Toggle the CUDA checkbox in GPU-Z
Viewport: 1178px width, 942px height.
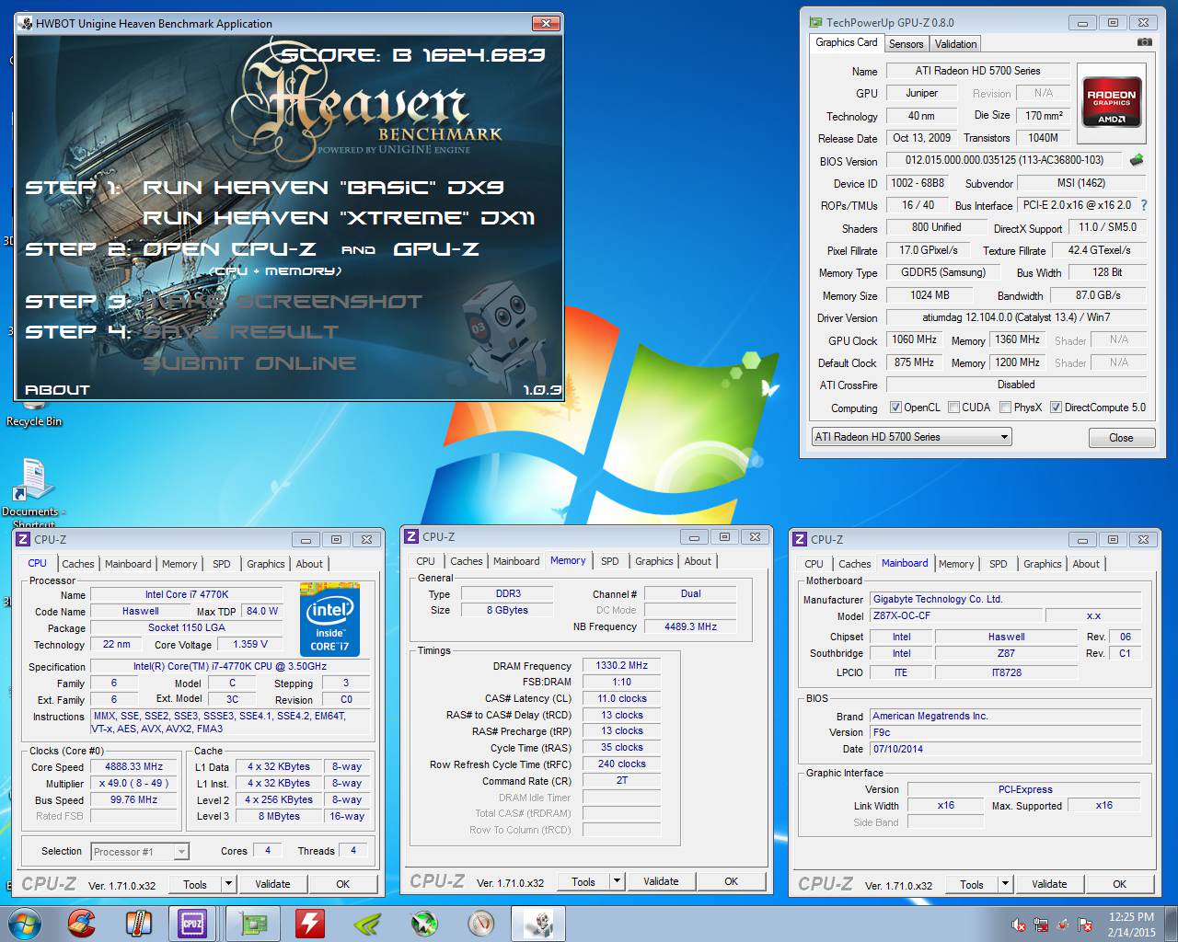[954, 408]
